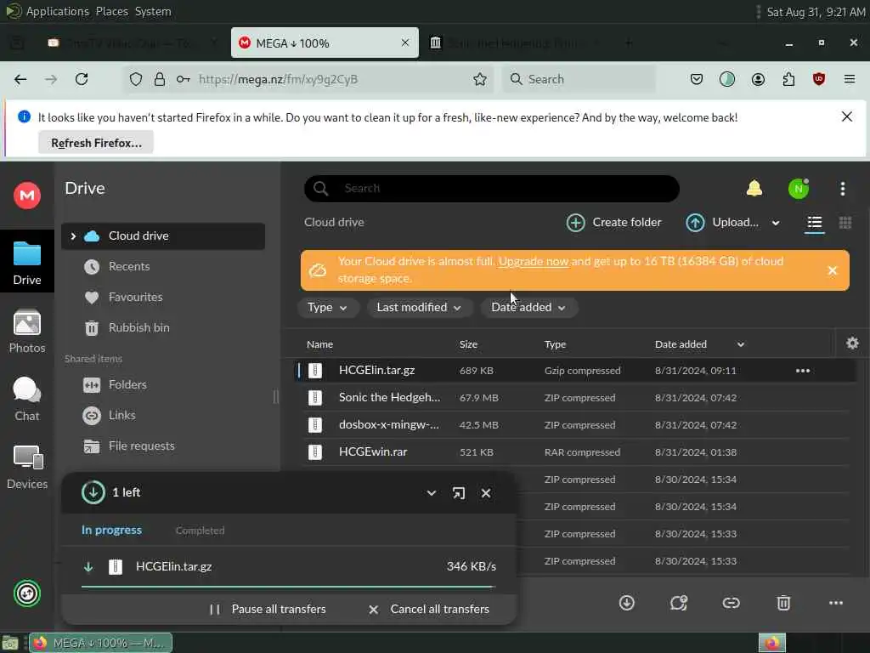Switch to grid view
This screenshot has height=653, width=870.
[x=845, y=223]
